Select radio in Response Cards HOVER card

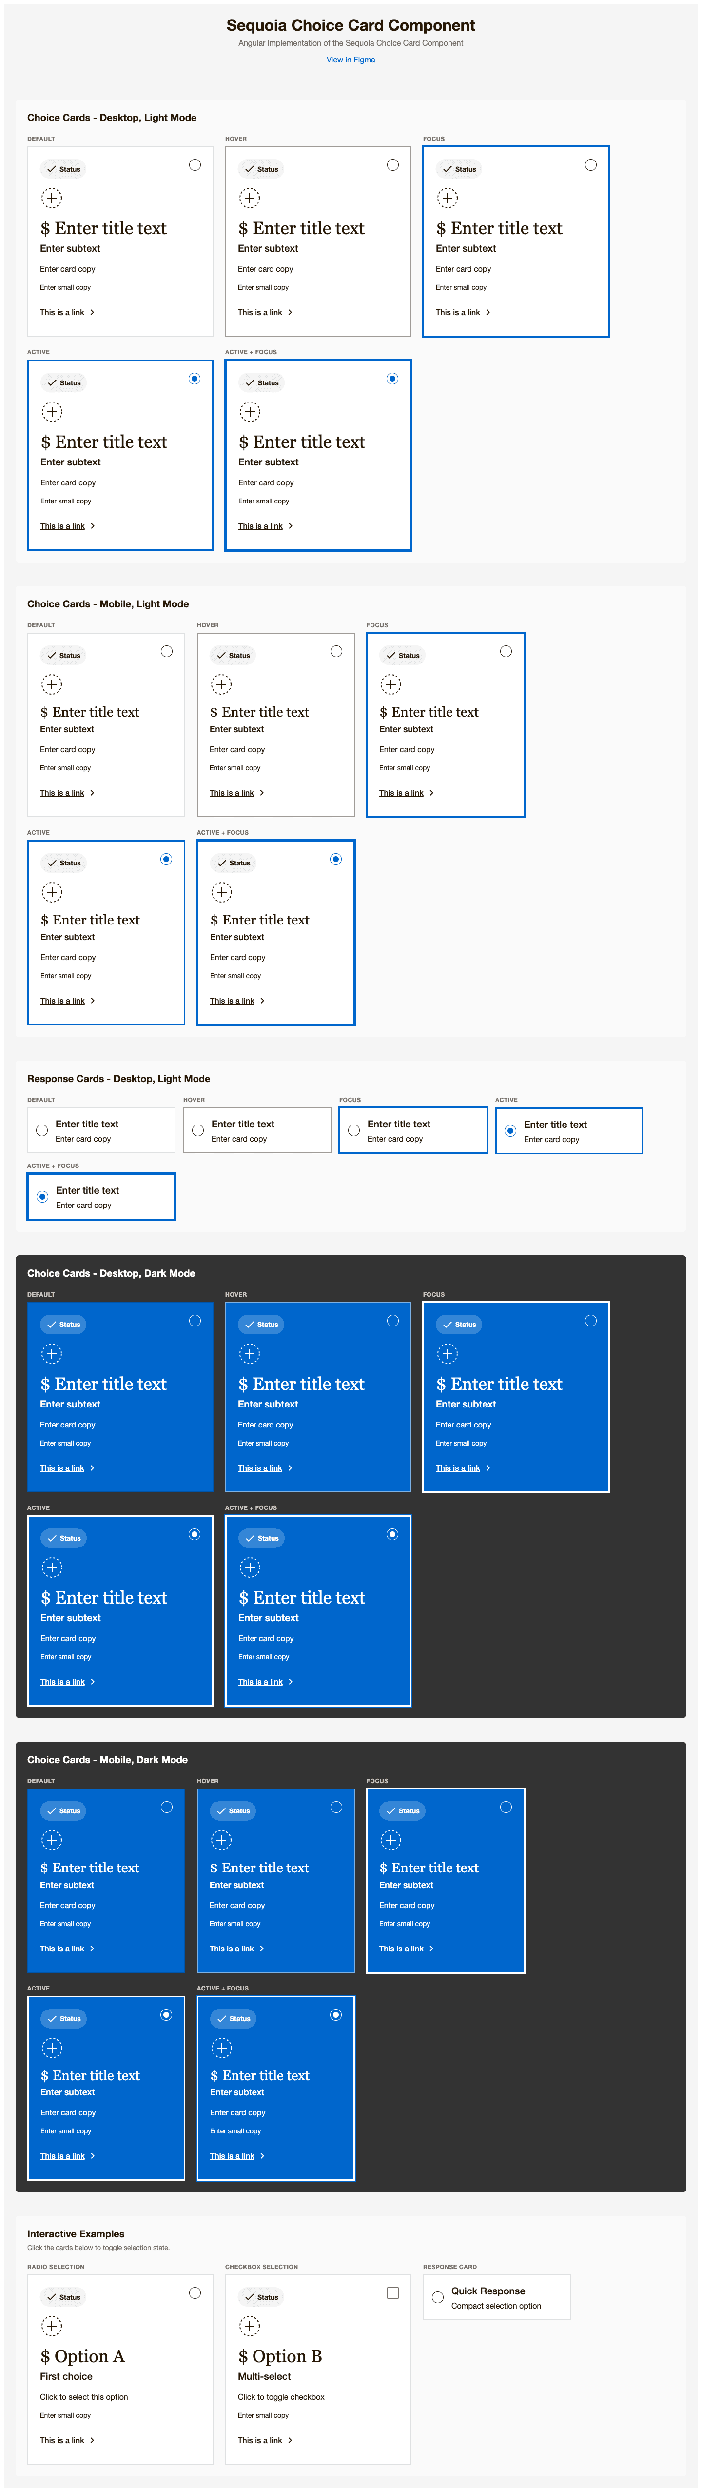197,1131
